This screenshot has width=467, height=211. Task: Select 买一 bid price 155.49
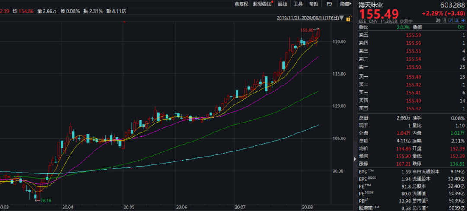(x=414, y=77)
